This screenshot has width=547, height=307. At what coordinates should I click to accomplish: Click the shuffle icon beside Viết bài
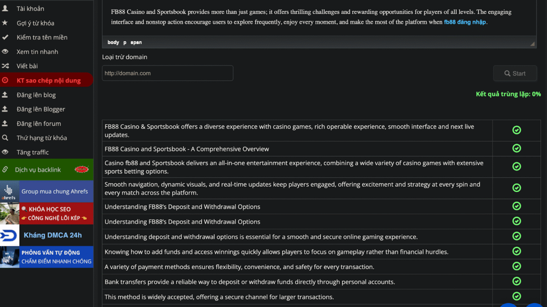(5, 66)
